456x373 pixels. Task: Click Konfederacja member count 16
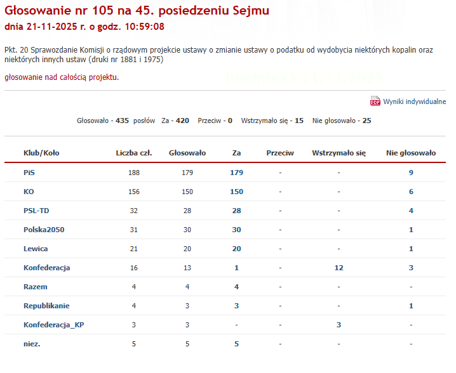pos(134,268)
